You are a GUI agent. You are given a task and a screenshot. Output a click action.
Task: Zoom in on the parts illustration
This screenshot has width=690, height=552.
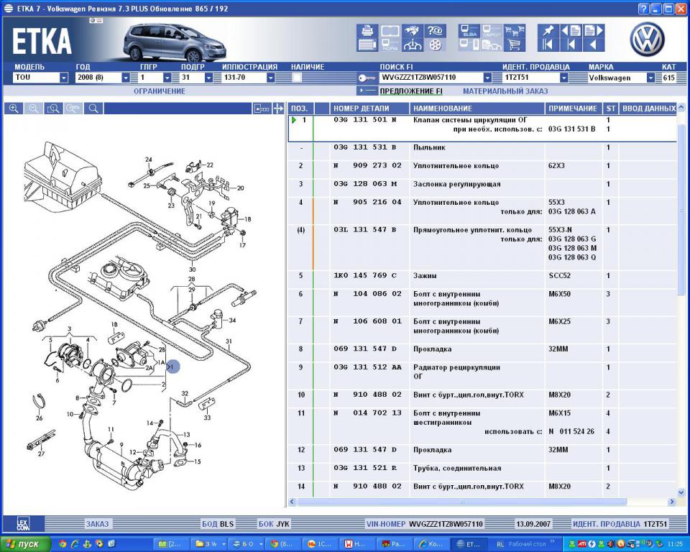coord(14,109)
